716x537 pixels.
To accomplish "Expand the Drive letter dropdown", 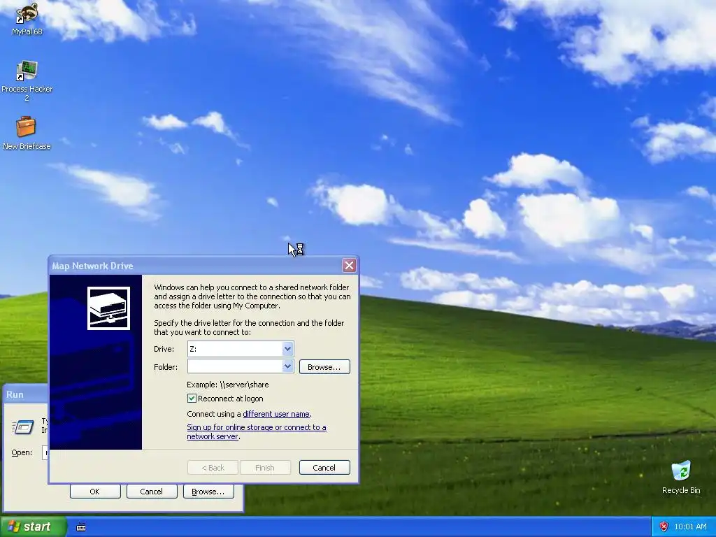I will (287, 349).
